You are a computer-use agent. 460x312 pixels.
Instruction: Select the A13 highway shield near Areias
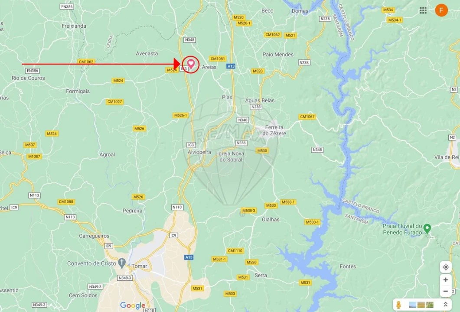click(231, 66)
